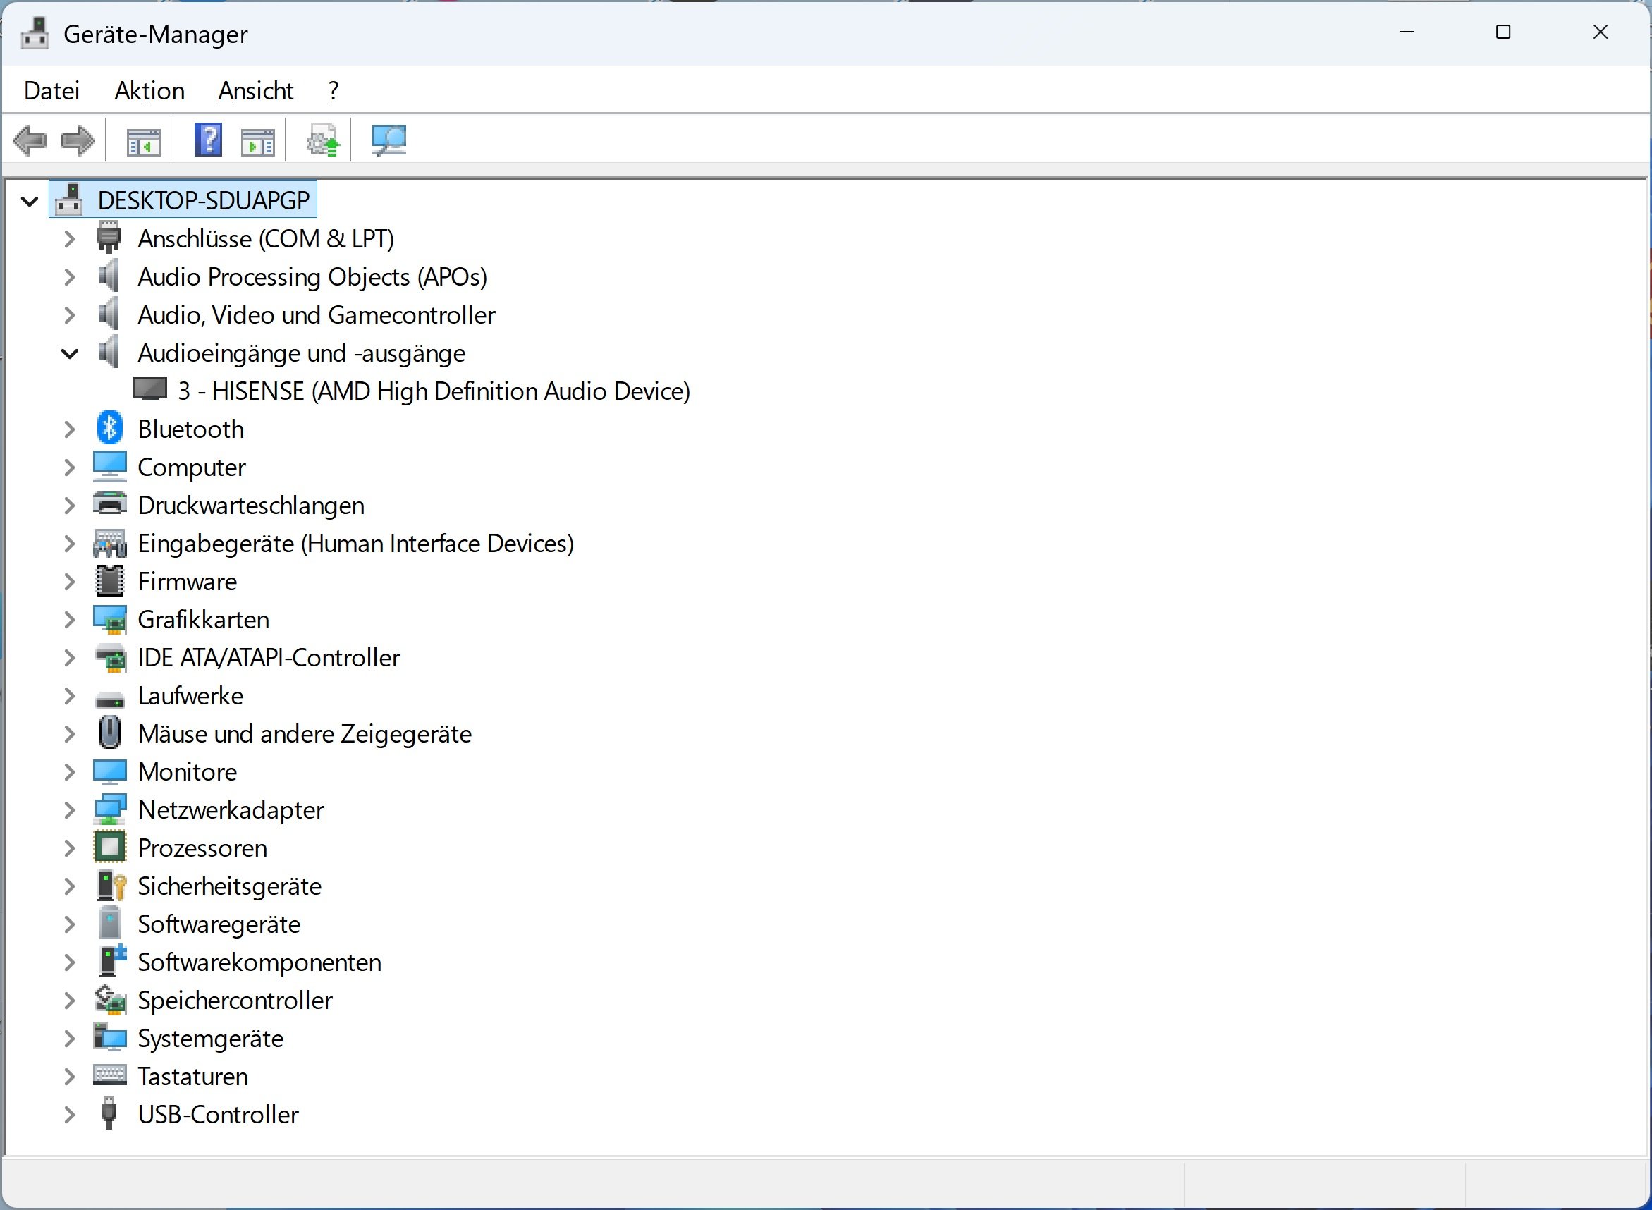
Task: Expand the Grafikkarten category
Action: pyautogui.click(x=70, y=620)
